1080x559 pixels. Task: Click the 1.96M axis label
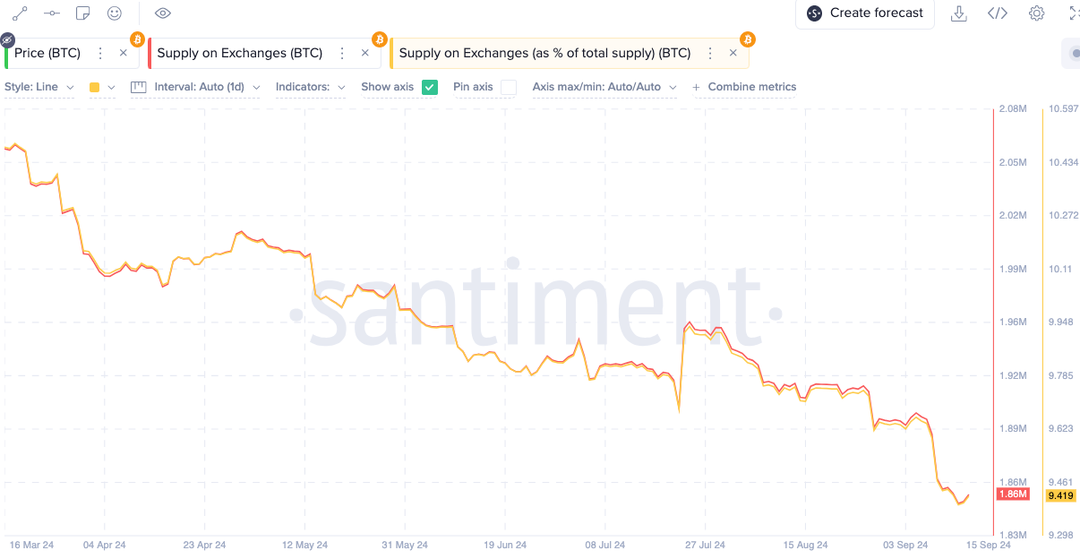(x=1013, y=322)
